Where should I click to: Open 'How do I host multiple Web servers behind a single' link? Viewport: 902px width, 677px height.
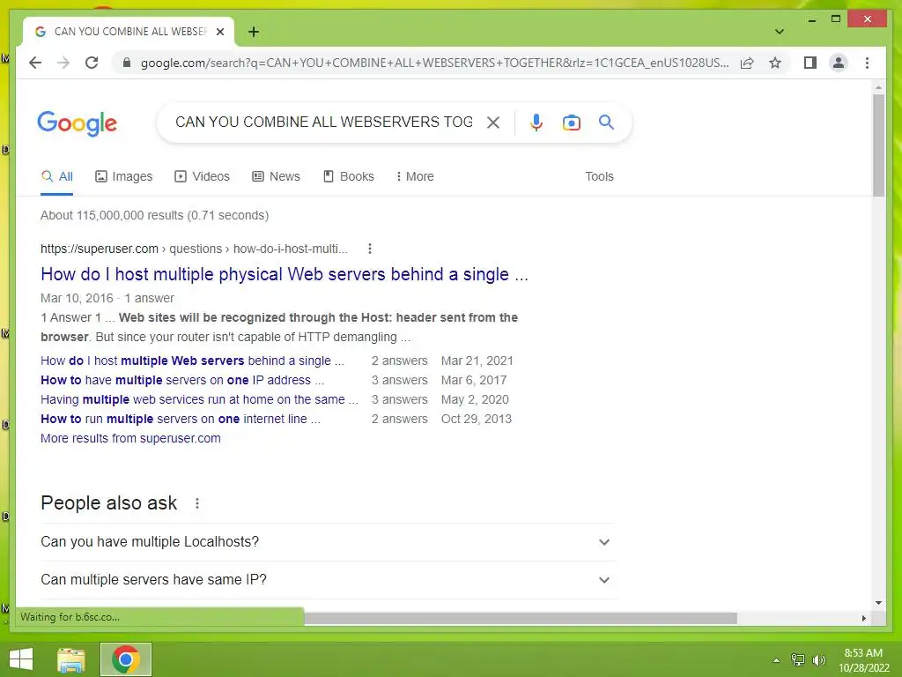pyautogui.click(x=192, y=361)
